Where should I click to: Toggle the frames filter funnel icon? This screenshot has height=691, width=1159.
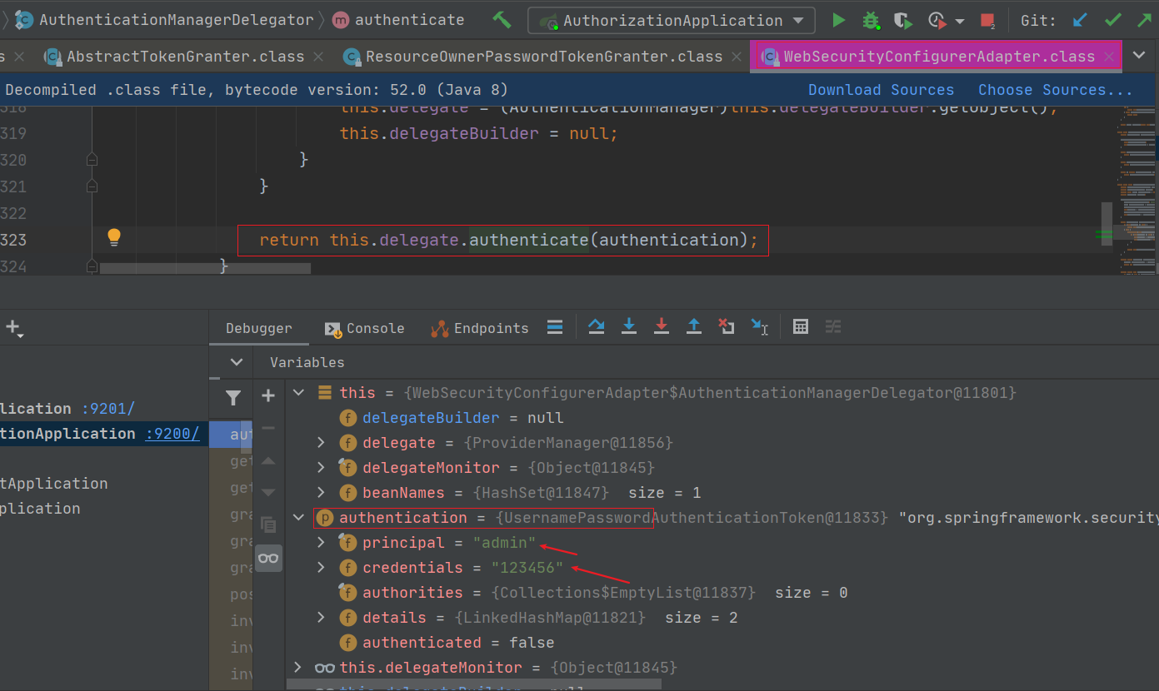(233, 398)
